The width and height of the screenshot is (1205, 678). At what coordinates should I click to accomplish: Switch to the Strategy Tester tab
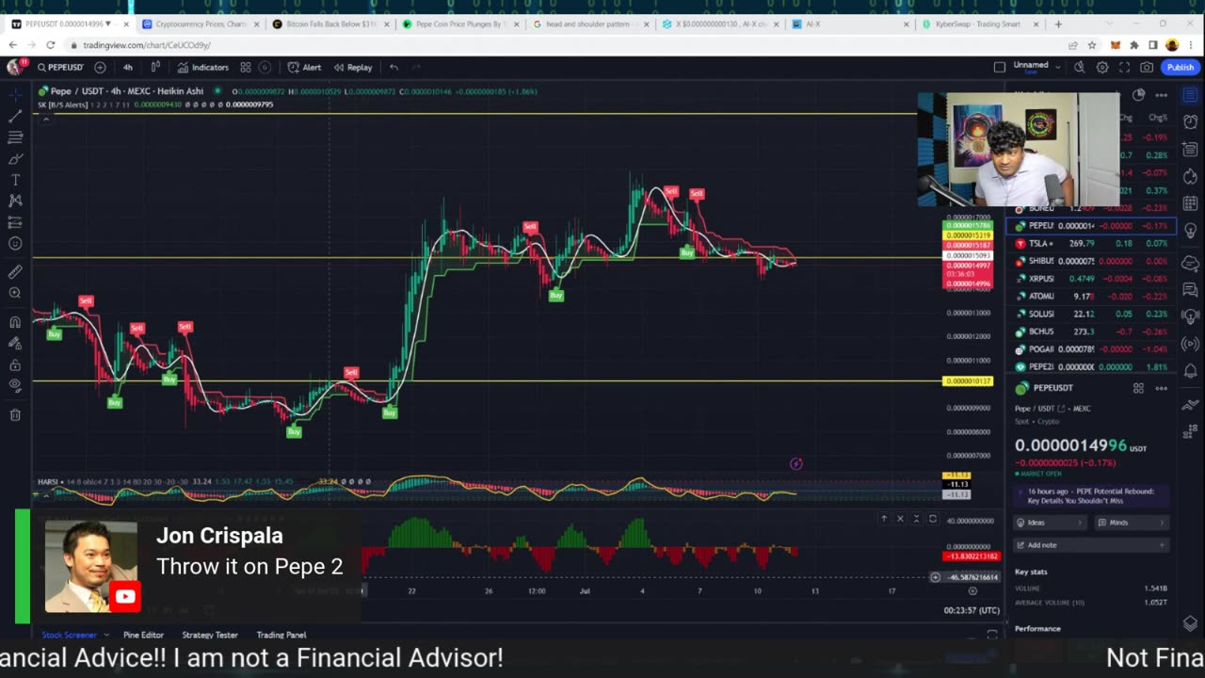coord(210,635)
